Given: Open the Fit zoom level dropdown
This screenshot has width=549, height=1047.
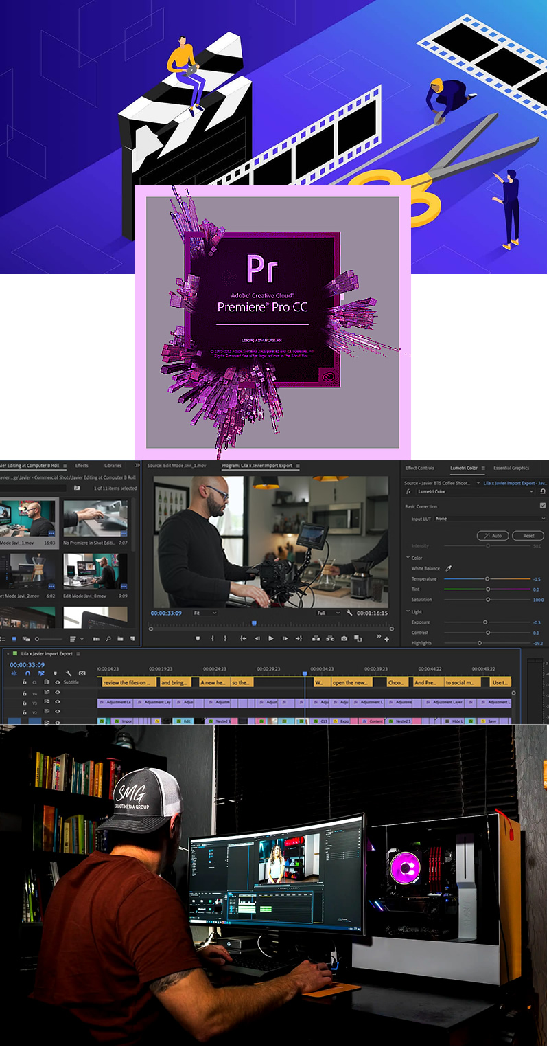Looking at the screenshot, I should tap(205, 613).
